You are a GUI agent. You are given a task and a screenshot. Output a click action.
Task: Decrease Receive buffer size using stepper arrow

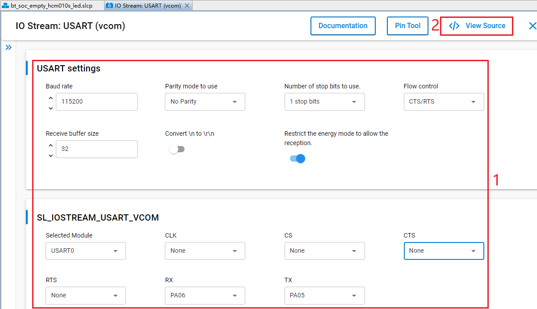click(x=50, y=155)
